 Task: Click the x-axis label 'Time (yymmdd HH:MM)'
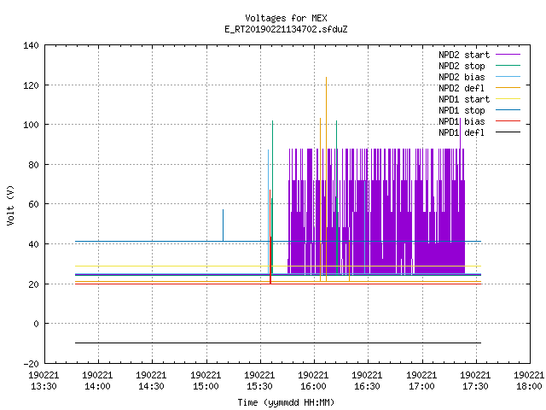pyautogui.click(x=286, y=402)
